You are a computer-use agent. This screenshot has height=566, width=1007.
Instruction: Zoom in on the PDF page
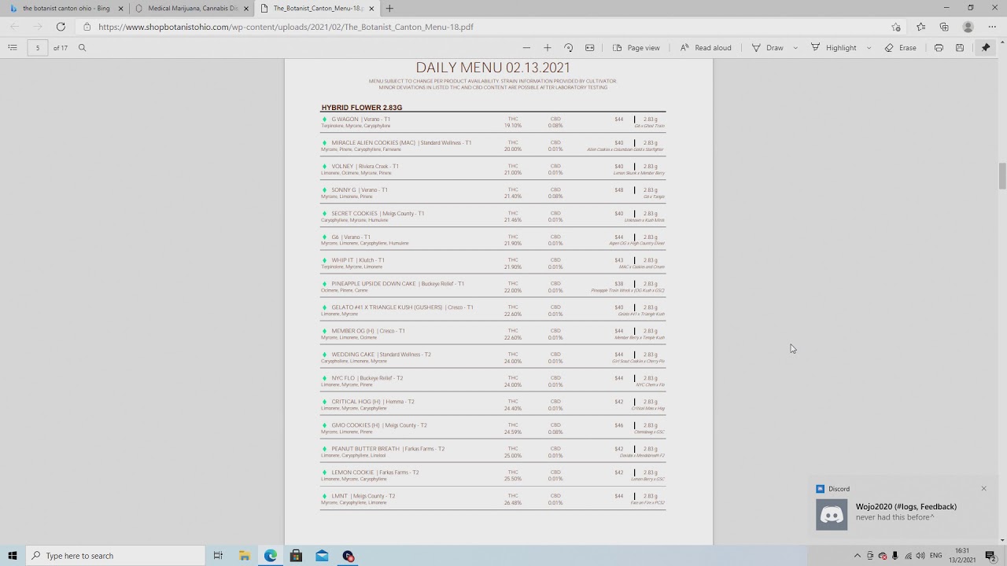point(548,48)
